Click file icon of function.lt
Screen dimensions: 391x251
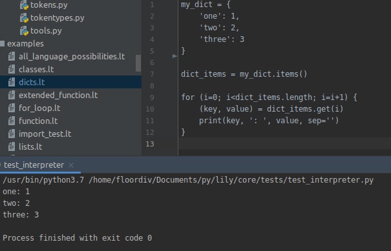[12, 121]
